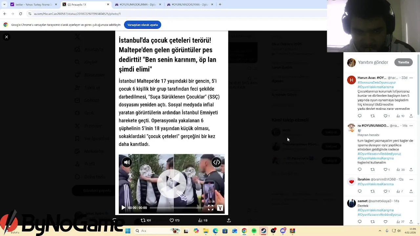This screenshot has width=420, height=236.
Task: Open #OyunYasasınıReddediyoruz hashtag in ra's reply
Action: point(379,154)
